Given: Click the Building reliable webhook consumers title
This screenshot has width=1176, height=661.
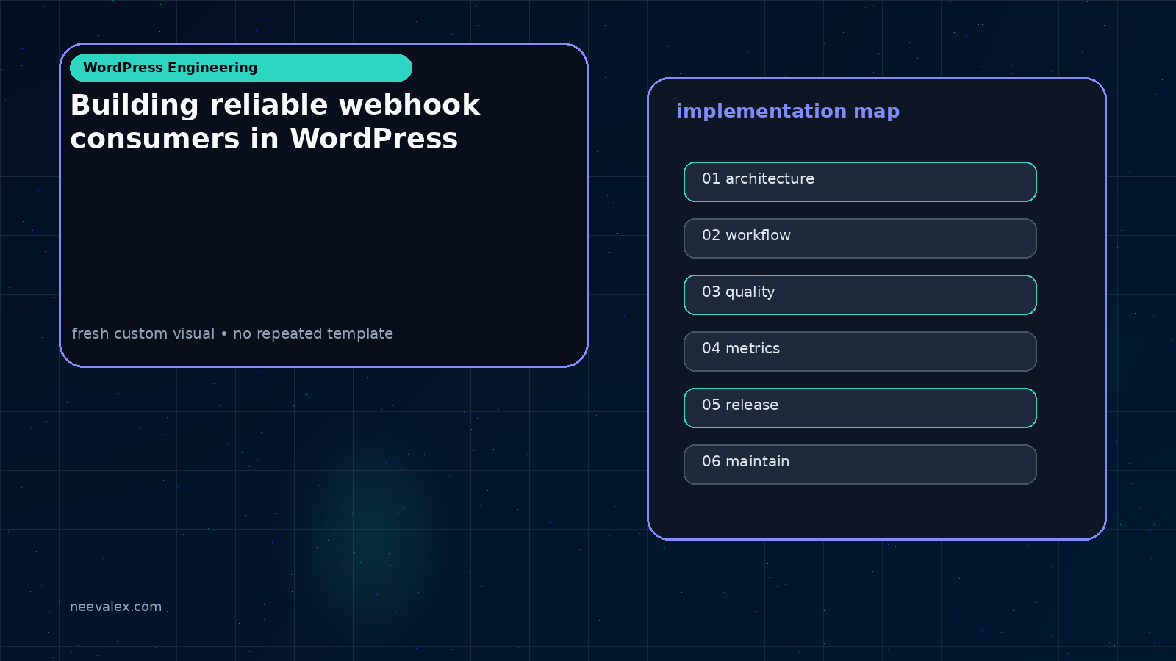Looking at the screenshot, I should click(x=275, y=122).
